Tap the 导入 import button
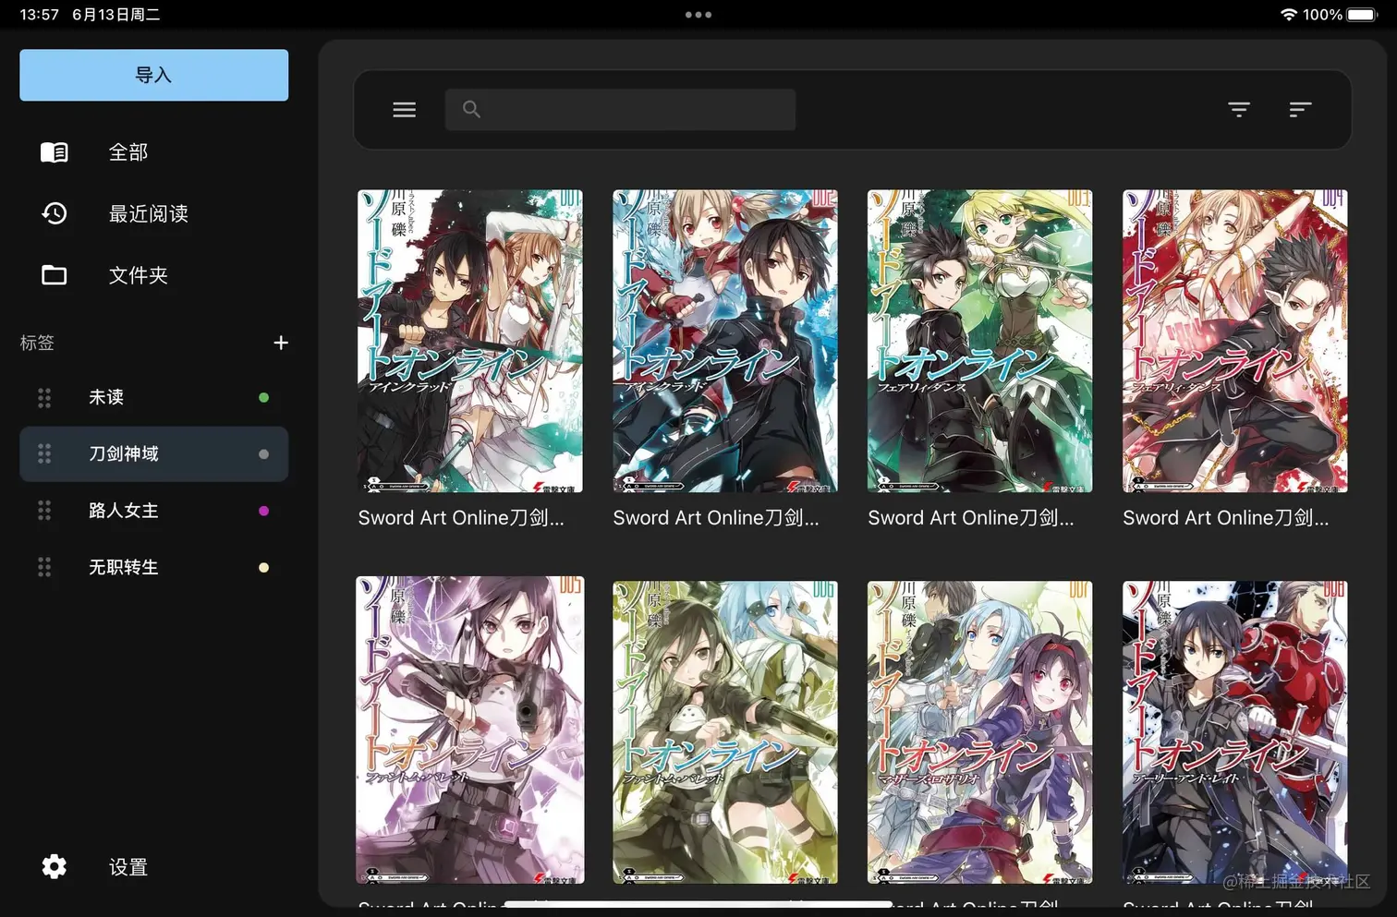Image resolution: width=1397 pixels, height=917 pixels. [153, 75]
